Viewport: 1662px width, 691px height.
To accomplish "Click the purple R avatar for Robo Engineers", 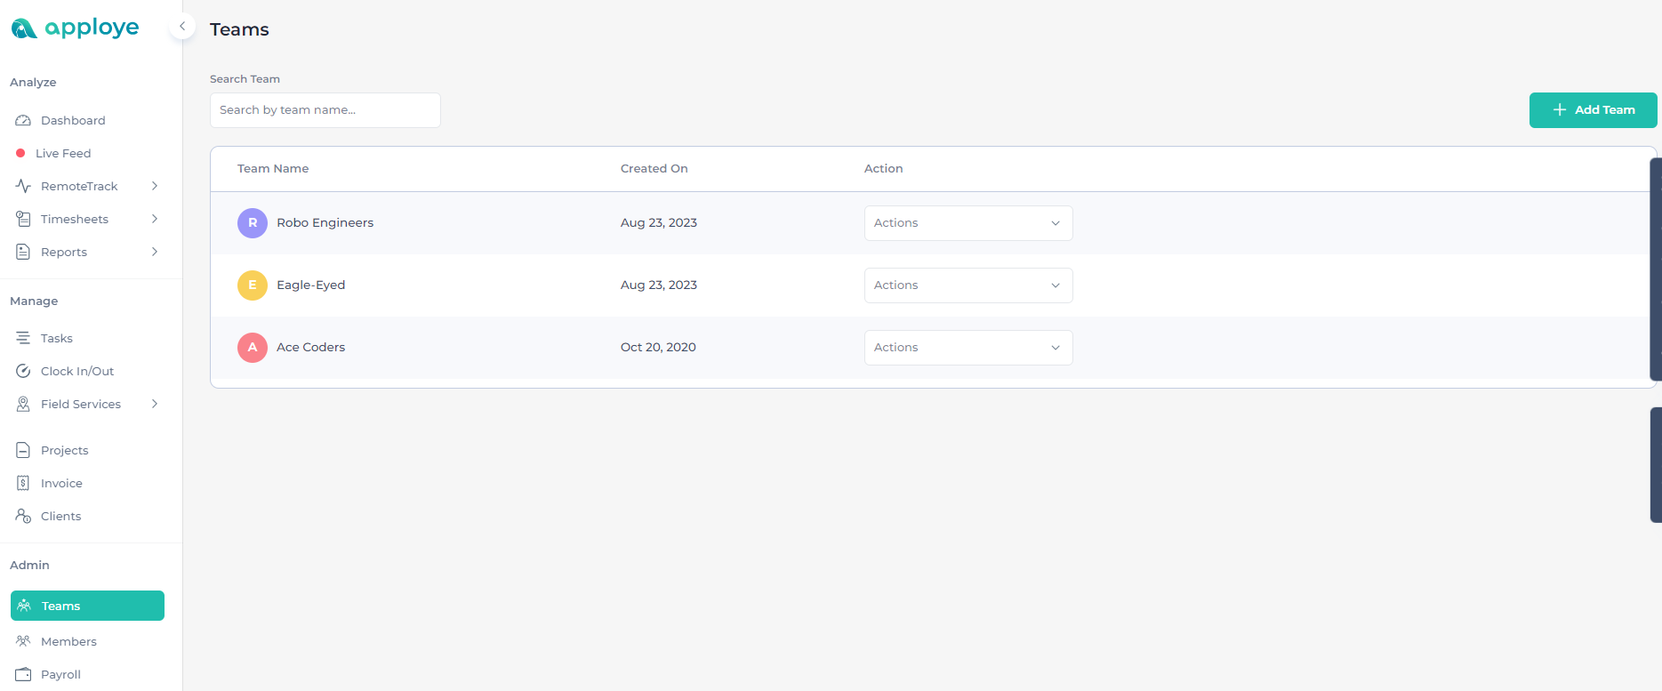I will pyautogui.click(x=253, y=223).
